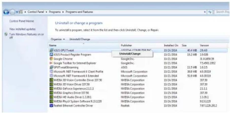Open Control Panel Home link
Image resolution: width=230 pixels, height=113 pixels.
coord(21,21)
